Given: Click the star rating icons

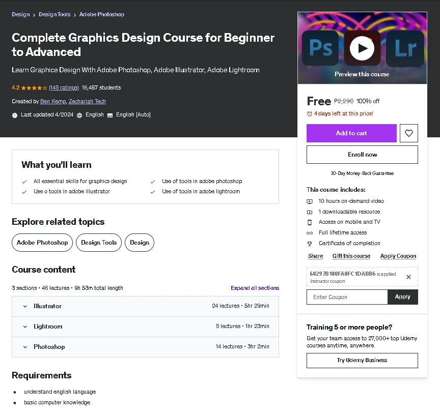Looking at the screenshot, I should 34,88.
